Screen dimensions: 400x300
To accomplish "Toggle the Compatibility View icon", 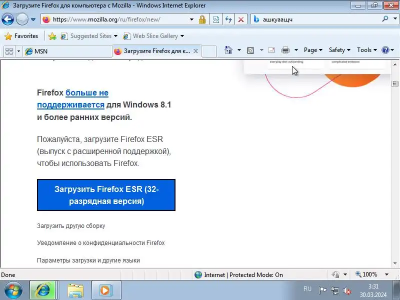I will pos(216,19).
